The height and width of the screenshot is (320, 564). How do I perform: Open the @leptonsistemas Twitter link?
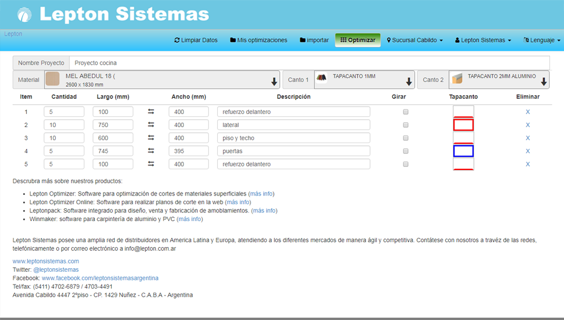click(x=56, y=269)
